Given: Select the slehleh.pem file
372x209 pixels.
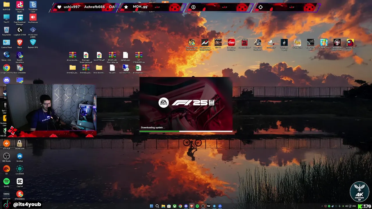Looking at the screenshot, I should [125, 56].
